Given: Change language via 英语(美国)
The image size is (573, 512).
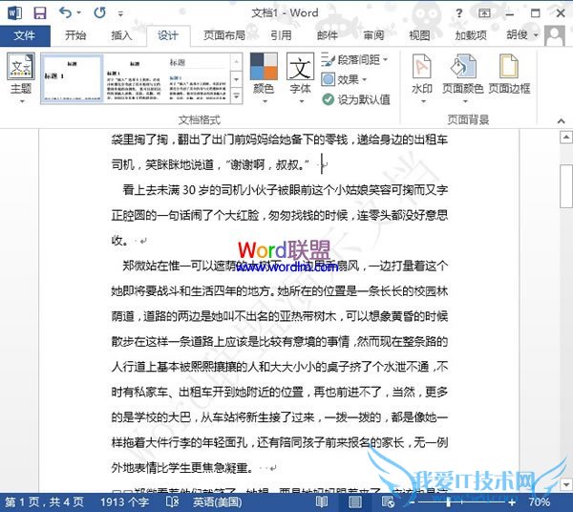Looking at the screenshot, I should (218, 502).
